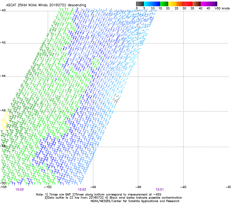Click the '-50' latitude label

[3, 183]
